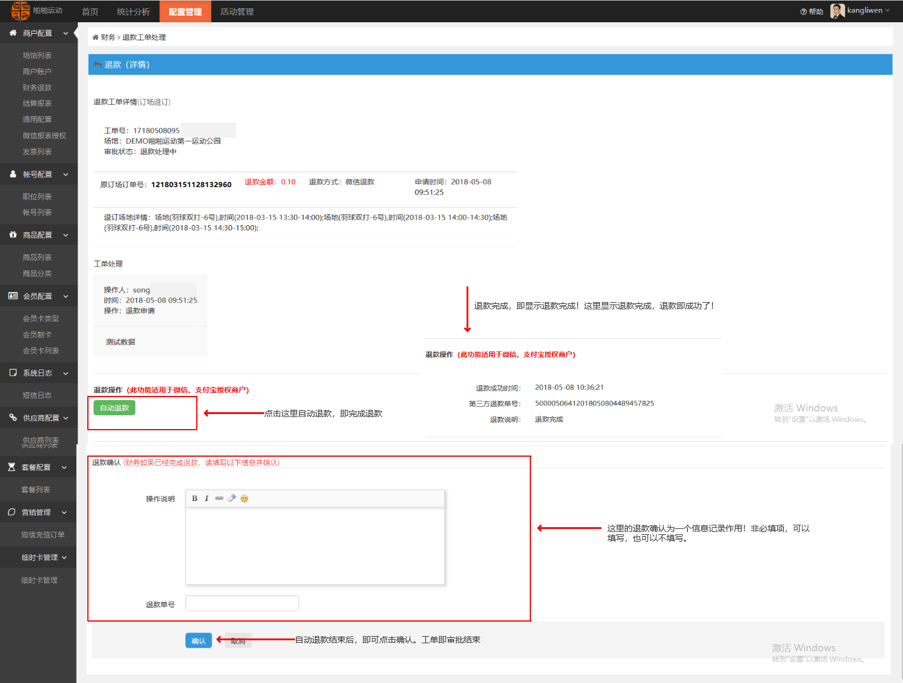Collapse the 临时卡管理 section chevron
903x683 pixels.
coord(64,558)
